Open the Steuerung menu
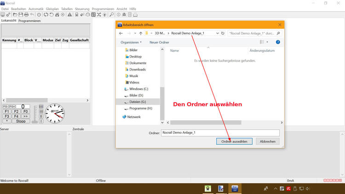 pos(82,9)
